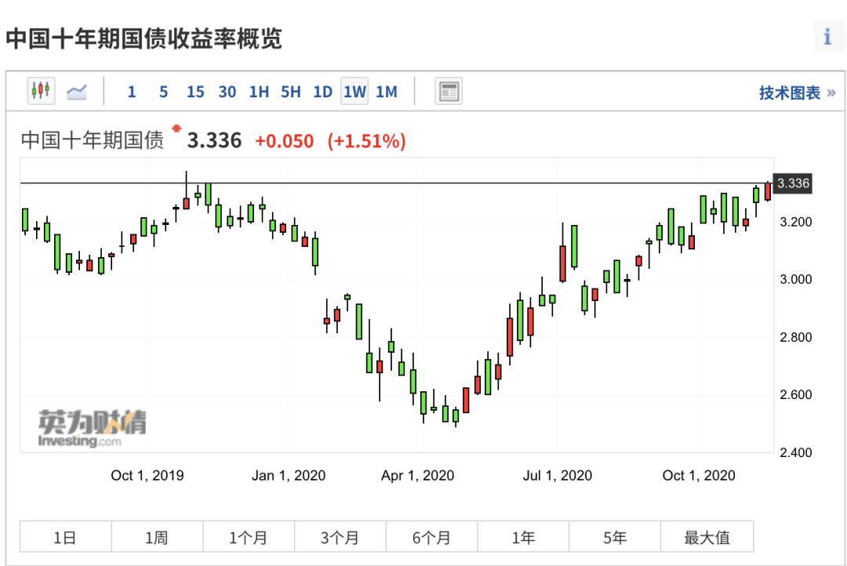The width and height of the screenshot is (847, 566).
Task: Click the Jul 1, 2020 axis label
Action: [x=558, y=475]
